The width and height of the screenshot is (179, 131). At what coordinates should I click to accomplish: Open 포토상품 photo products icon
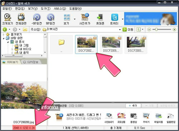coord(121,118)
